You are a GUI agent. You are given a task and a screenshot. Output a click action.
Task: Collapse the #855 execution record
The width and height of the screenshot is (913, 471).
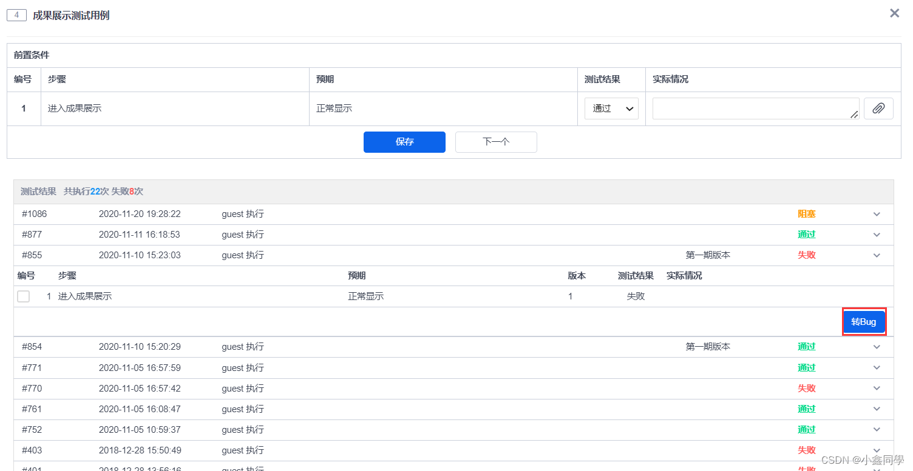(x=877, y=255)
